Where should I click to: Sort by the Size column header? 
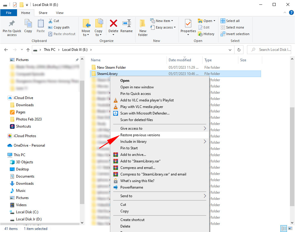(243, 60)
